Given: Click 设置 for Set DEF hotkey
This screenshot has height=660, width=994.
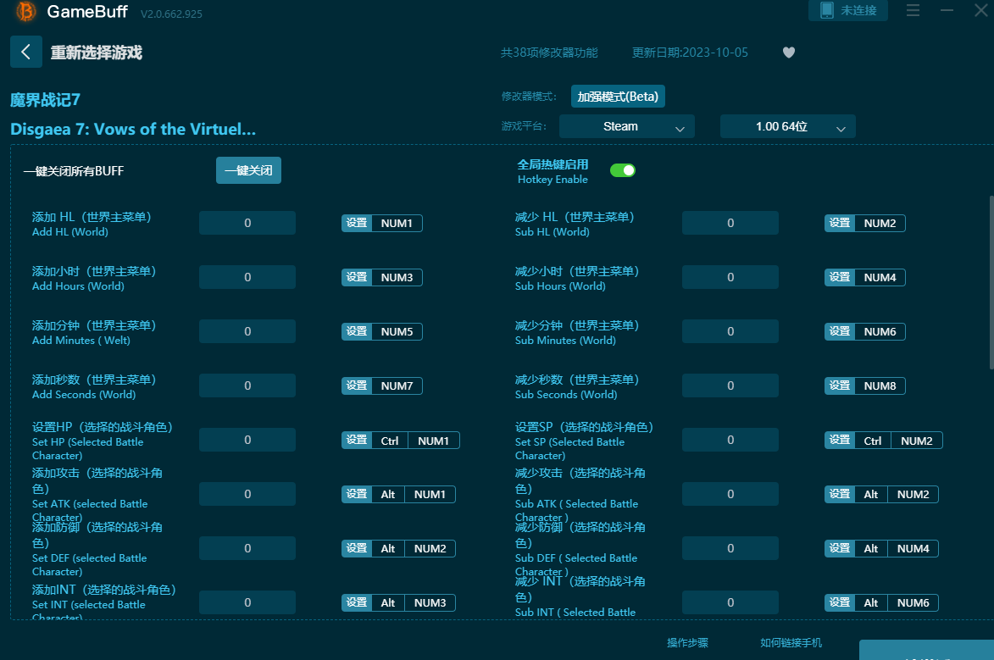Looking at the screenshot, I should pos(357,548).
